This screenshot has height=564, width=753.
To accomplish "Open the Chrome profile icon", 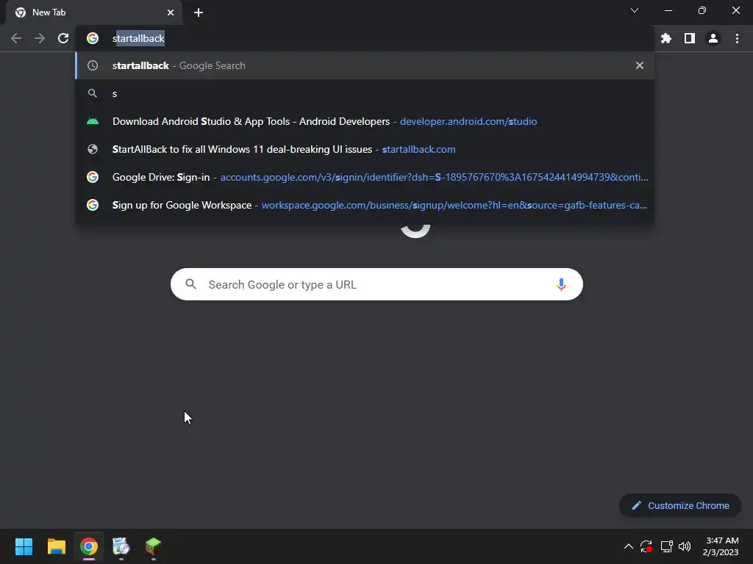I will [713, 38].
